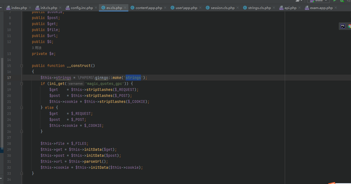Click the green Debug bug icon
Viewport: 351px width, 184px height.
(x=342, y=1)
